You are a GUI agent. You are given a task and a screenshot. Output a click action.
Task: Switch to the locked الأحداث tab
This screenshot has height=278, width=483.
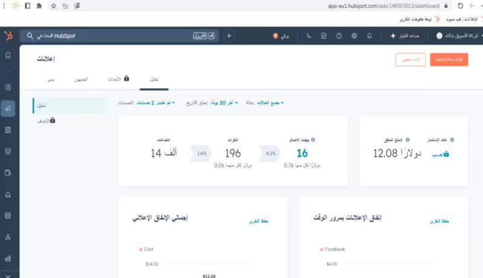pos(118,79)
